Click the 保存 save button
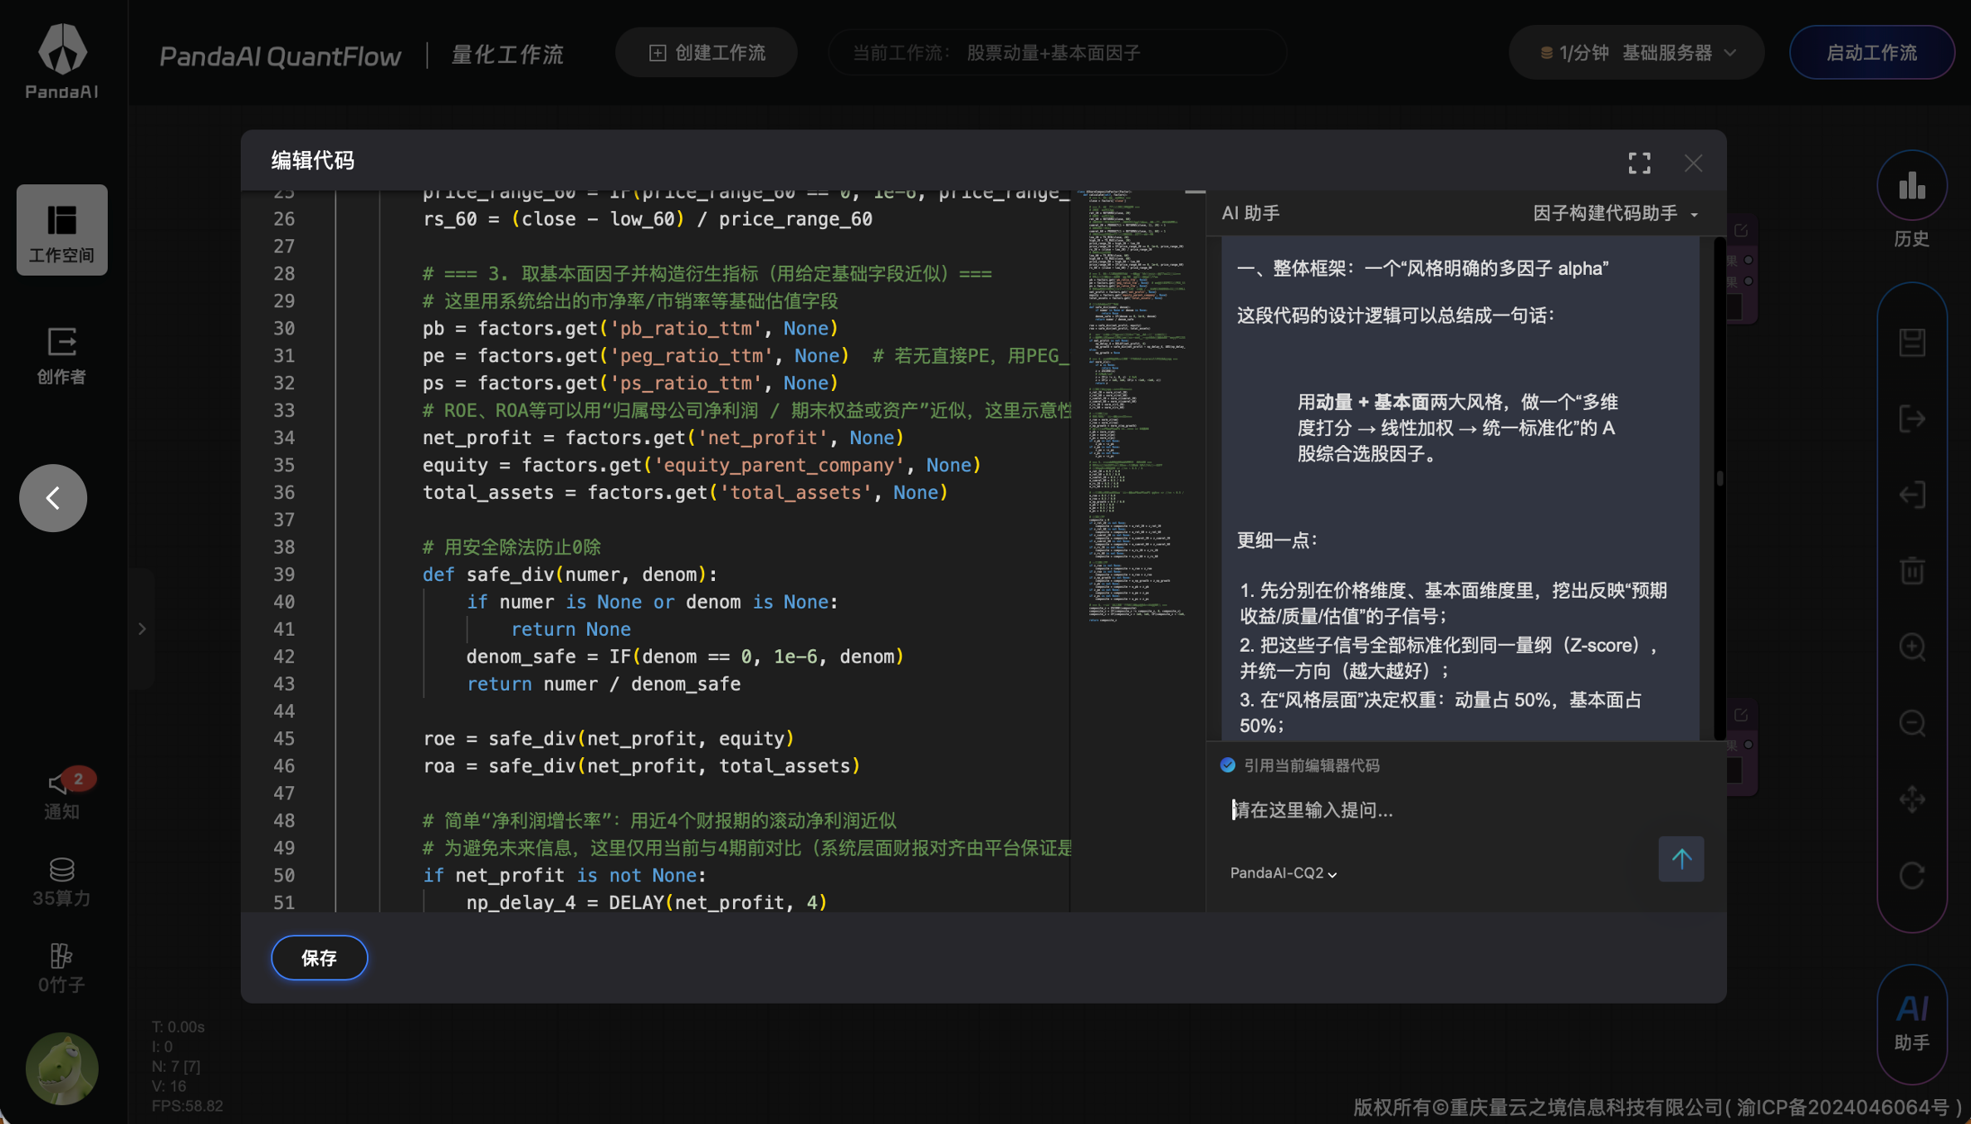1971x1124 pixels. (320, 958)
